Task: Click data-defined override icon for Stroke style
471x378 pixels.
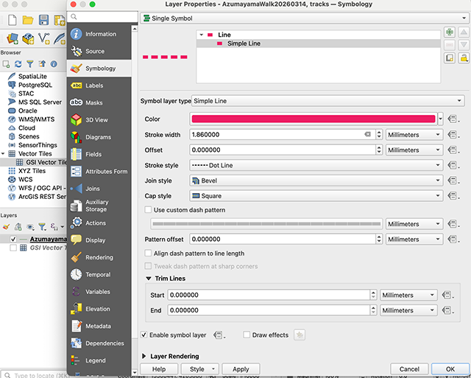Action: pos(453,166)
